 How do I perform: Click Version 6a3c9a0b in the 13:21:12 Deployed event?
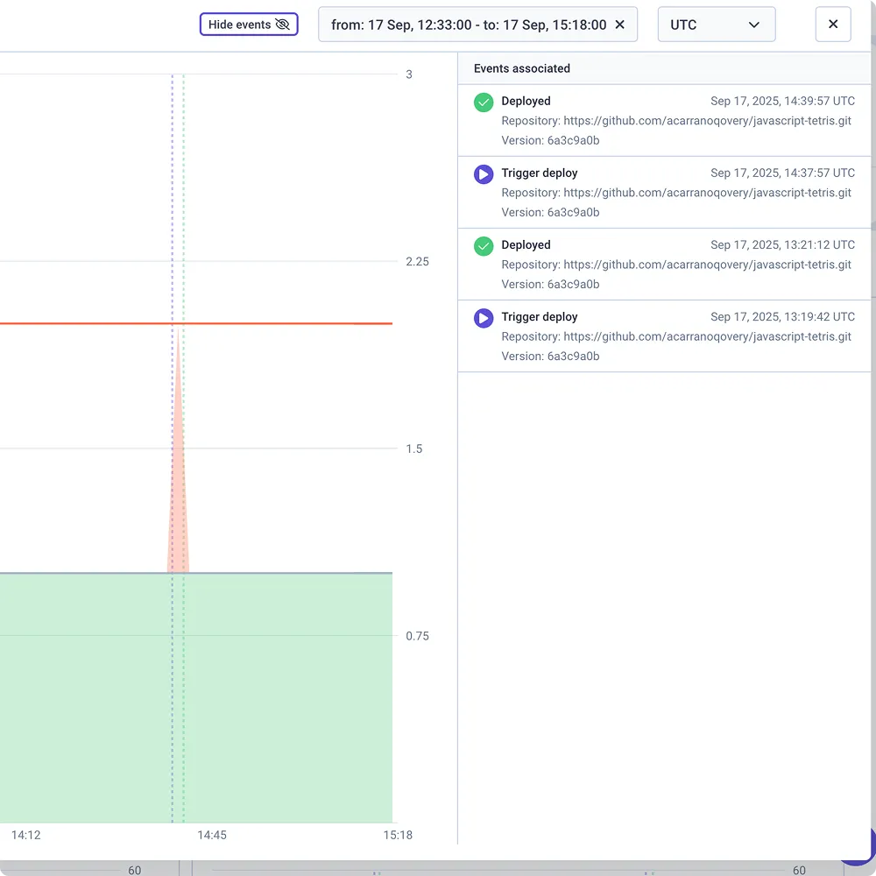(x=550, y=285)
